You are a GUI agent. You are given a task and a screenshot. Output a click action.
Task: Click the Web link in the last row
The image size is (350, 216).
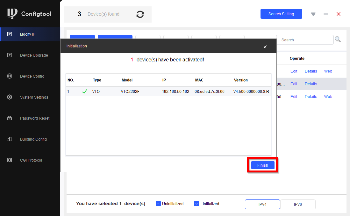[x=328, y=97]
